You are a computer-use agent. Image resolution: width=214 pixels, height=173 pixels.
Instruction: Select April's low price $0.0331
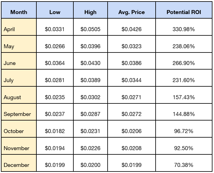pyautogui.click(x=55, y=29)
